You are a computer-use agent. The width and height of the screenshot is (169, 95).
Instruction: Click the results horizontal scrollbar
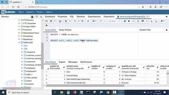click(85, 85)
